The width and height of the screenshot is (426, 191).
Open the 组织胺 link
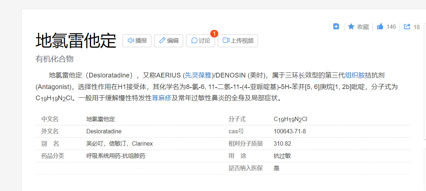(x=355, y=75)
